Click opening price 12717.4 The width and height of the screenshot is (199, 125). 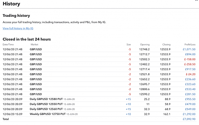[144, 69]
